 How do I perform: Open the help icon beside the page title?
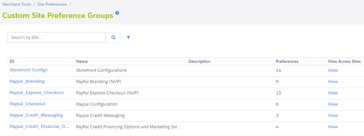117,13
